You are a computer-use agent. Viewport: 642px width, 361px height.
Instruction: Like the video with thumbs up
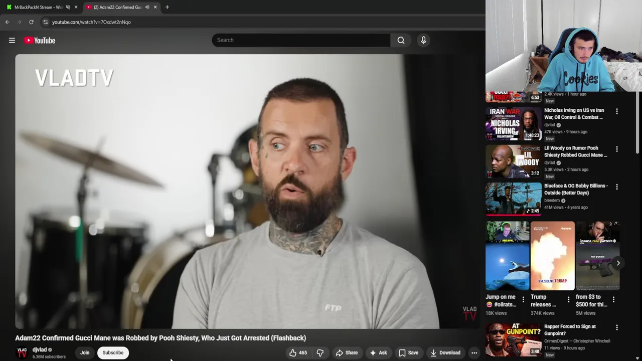point(298,352)
